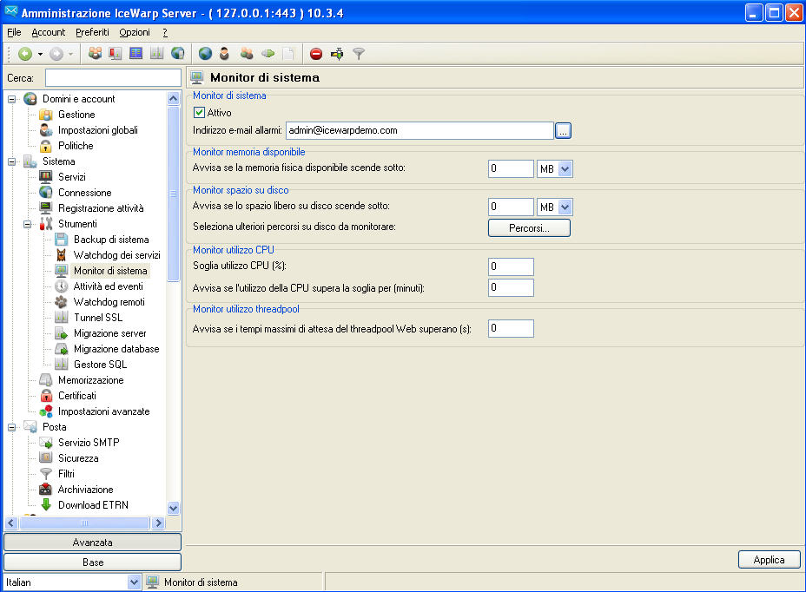Click the tree vertical scrollbar down arrow

point(173,509)
